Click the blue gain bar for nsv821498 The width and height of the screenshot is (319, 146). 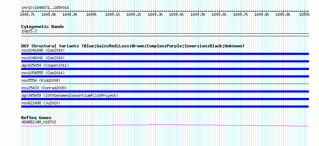[x=165, y=107]
